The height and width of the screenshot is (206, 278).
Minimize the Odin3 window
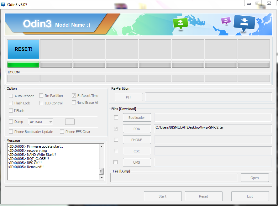click(249, 3)
